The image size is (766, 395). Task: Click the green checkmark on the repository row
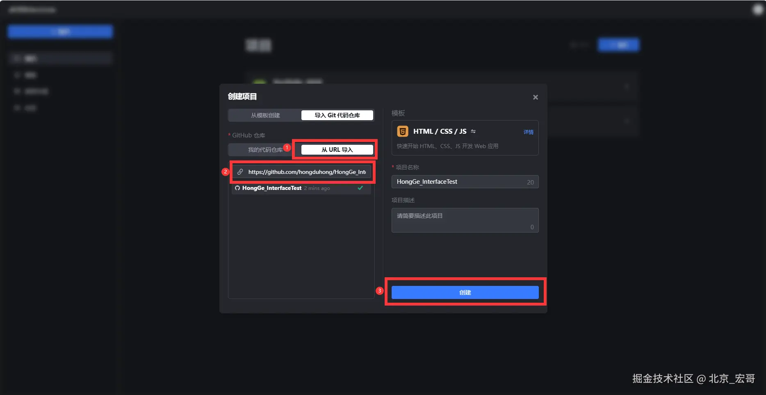click(360, 188)
